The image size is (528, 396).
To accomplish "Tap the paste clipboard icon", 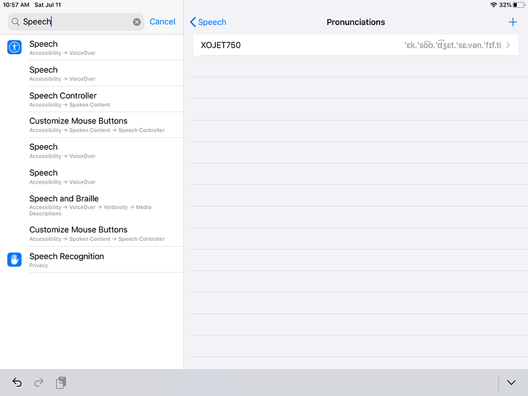I will [x=61, y=383].
